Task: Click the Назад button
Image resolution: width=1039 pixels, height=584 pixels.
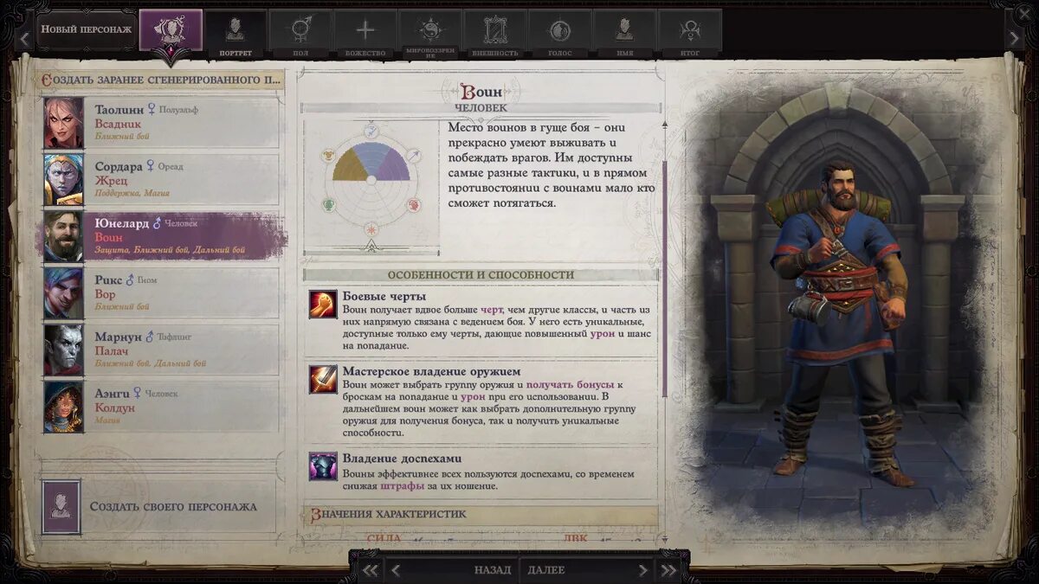Action: 492,570
